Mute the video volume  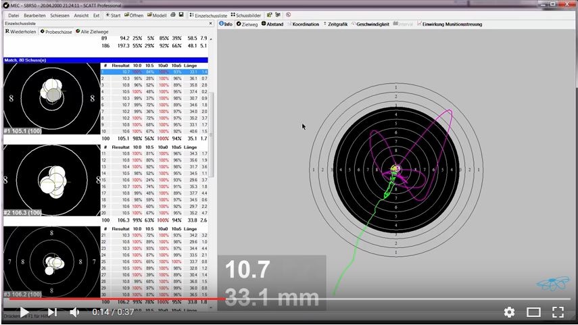(75, 312)
